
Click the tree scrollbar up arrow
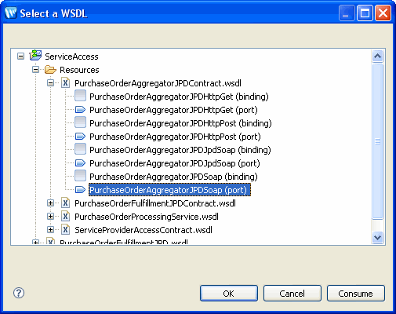pos(377,56)
